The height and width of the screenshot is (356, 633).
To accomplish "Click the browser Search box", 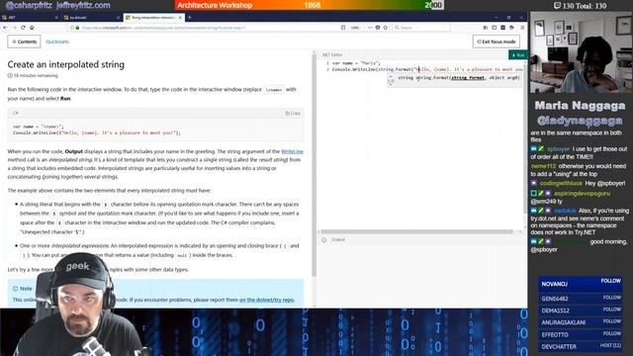I will click(x=422, y=28).
